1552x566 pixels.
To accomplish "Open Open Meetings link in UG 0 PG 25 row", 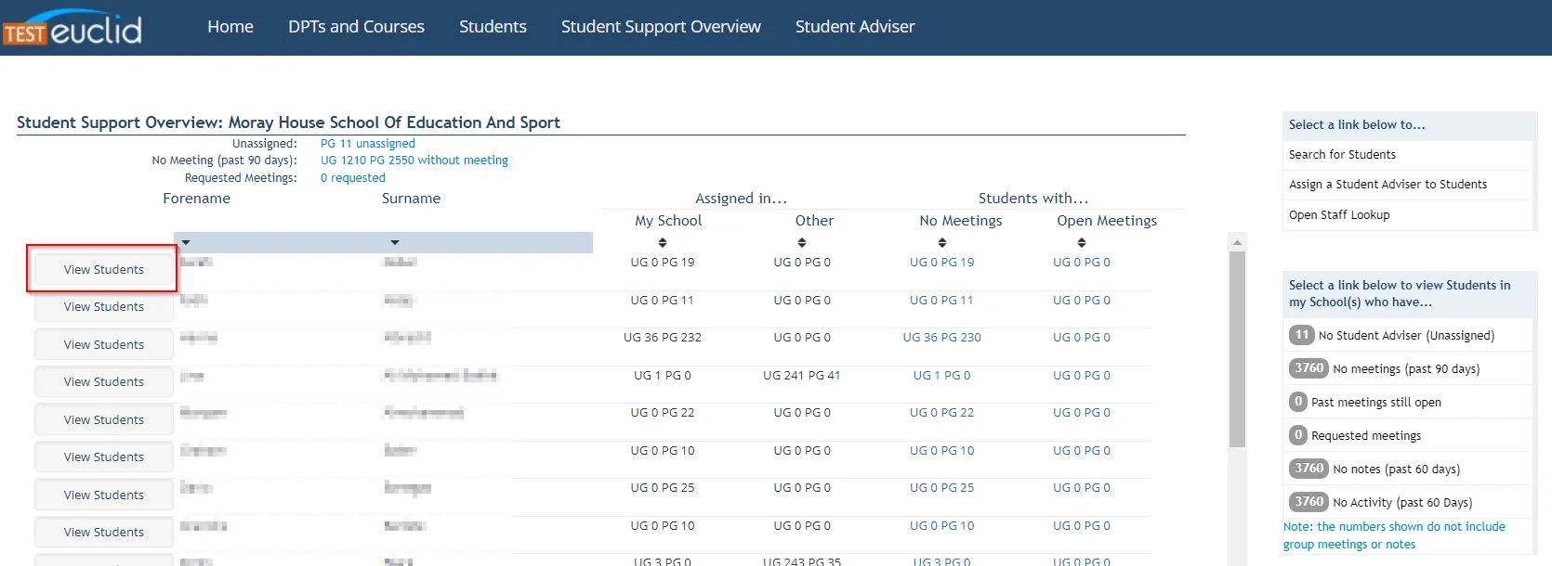I will [1082, 488].
